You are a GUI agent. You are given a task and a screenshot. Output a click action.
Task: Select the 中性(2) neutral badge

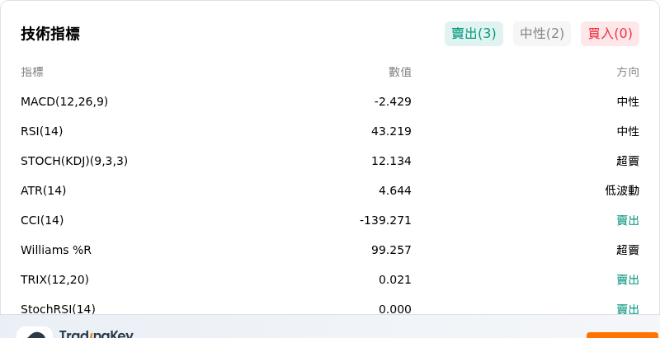pyautogui.click(x=542, y=34)
